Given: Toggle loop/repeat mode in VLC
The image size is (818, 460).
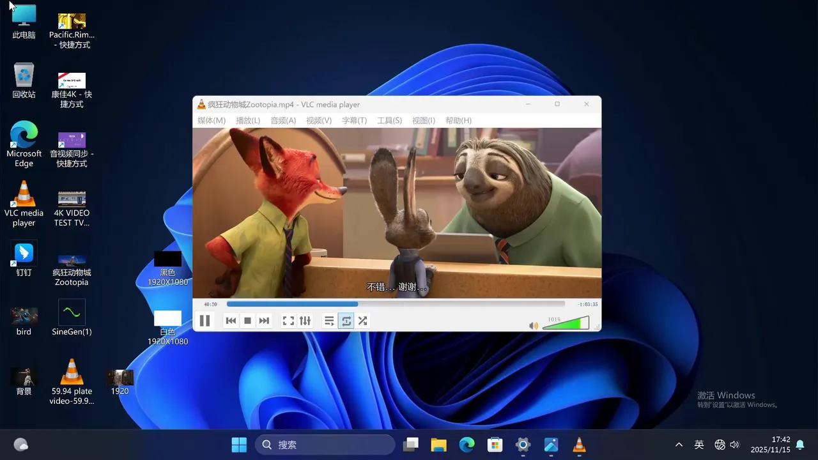Looking at the screenshot, I should tap(346, 321).
